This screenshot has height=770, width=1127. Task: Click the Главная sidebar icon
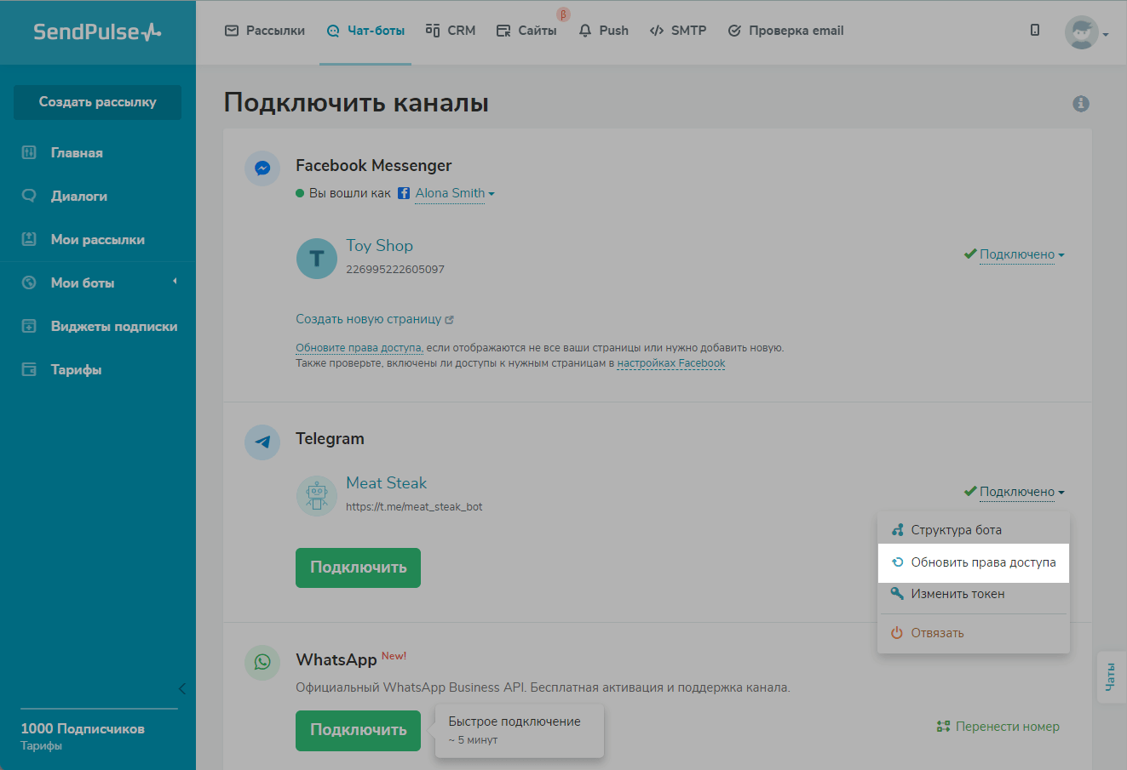29,153
